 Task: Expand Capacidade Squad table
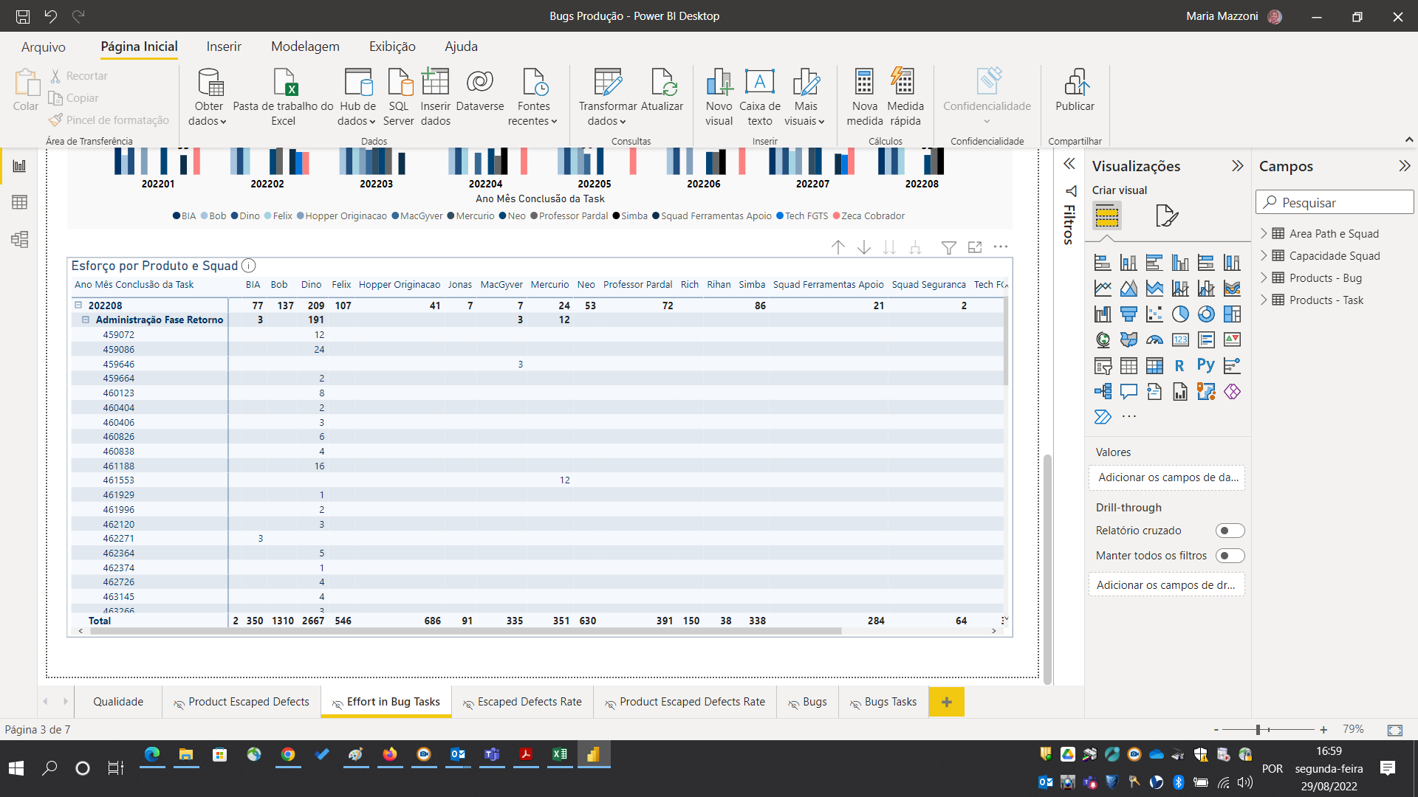point(1264,255)
